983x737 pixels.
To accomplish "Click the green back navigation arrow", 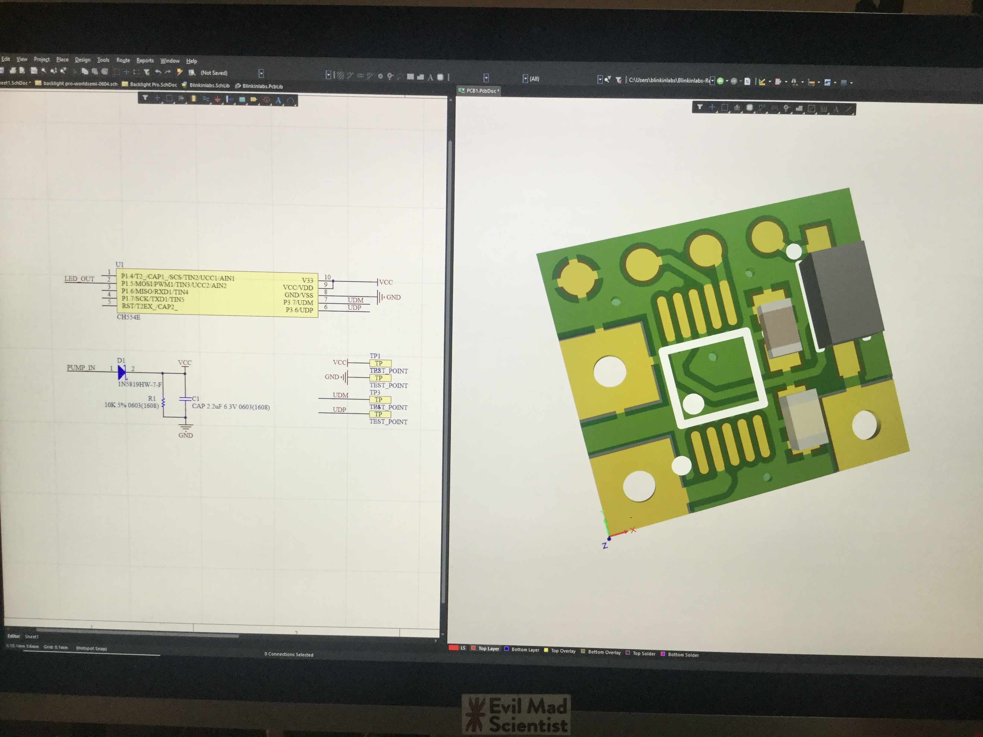I will 720,81.
